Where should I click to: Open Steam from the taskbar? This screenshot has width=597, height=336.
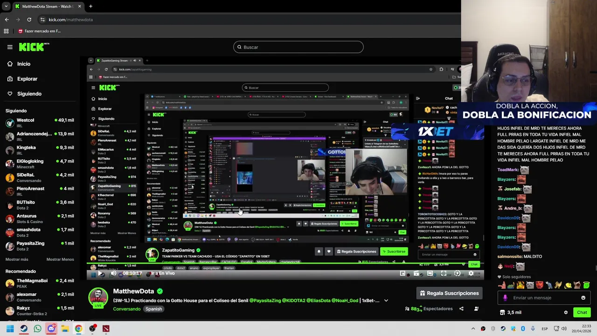coord(24,329)
